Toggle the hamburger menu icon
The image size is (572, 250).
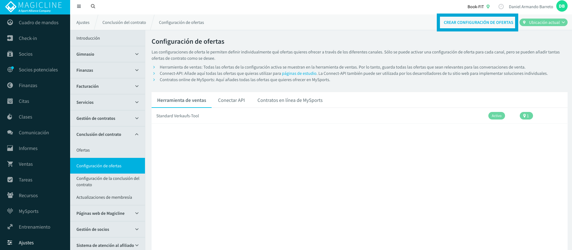[79, 6]
